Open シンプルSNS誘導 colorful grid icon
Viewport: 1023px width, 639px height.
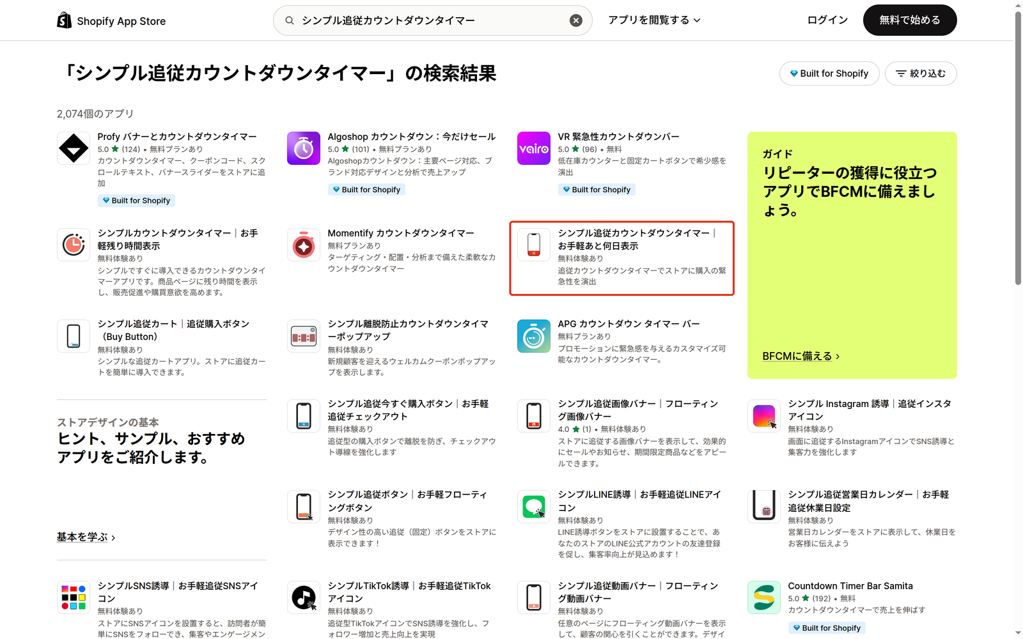74,597
